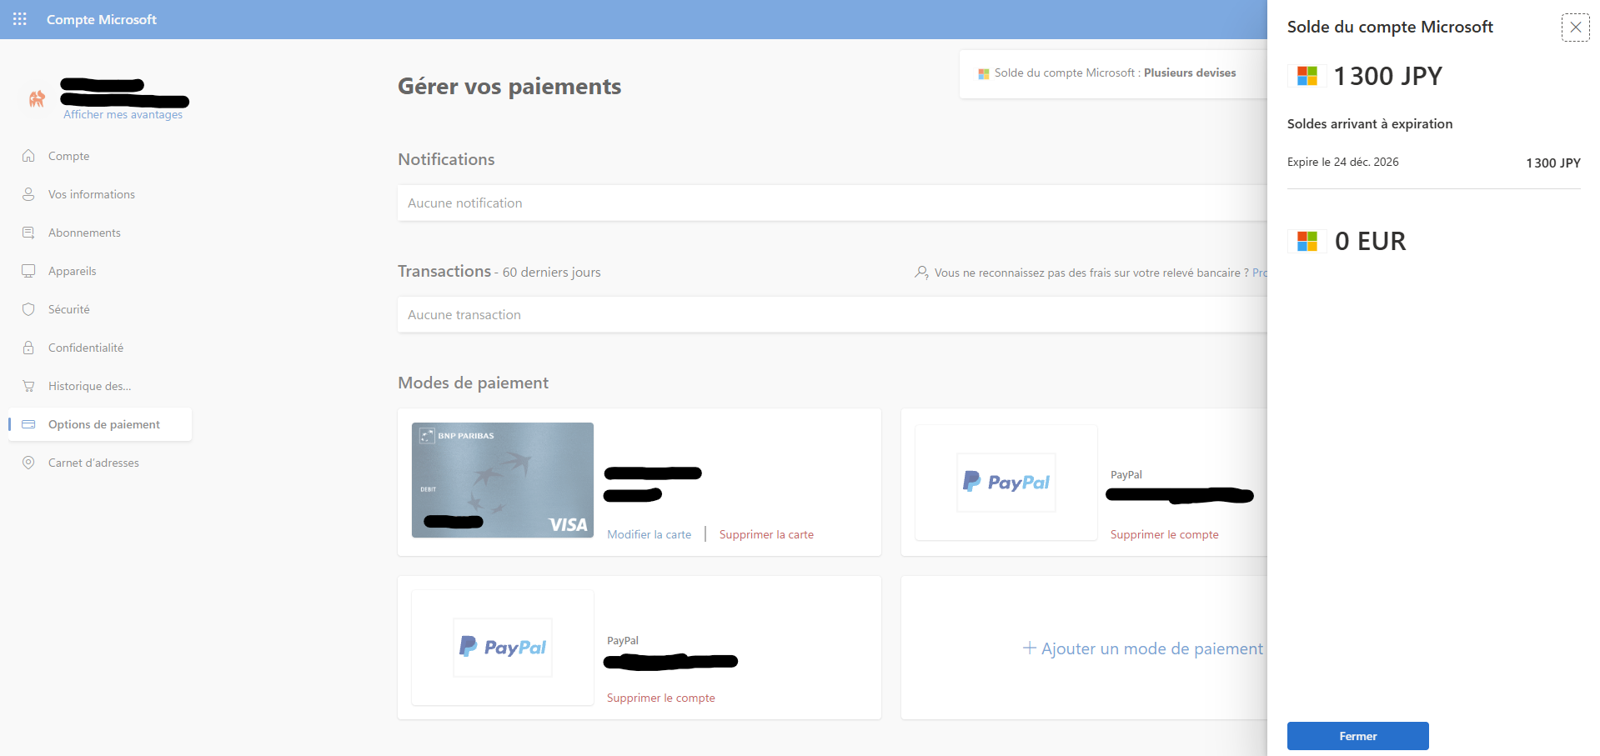This screenshot has width=1600, height=756.
Task: Select Appareils in the sidebar
Action: (x=73, y=271)
